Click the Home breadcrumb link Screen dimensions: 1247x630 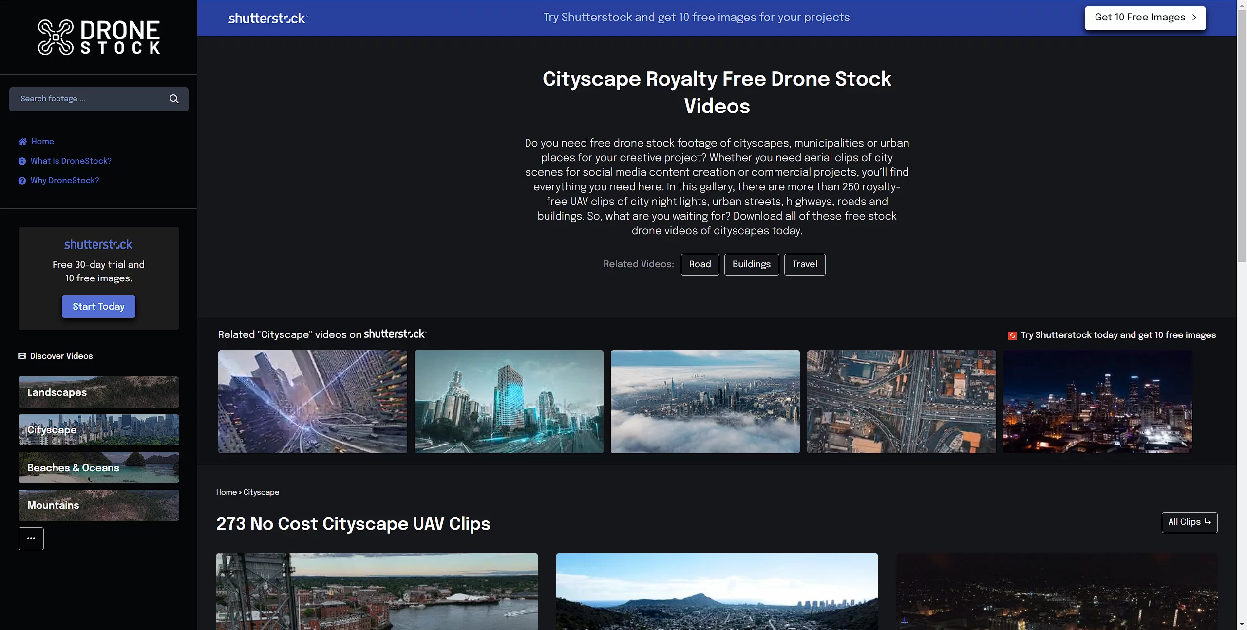(226, 492)
